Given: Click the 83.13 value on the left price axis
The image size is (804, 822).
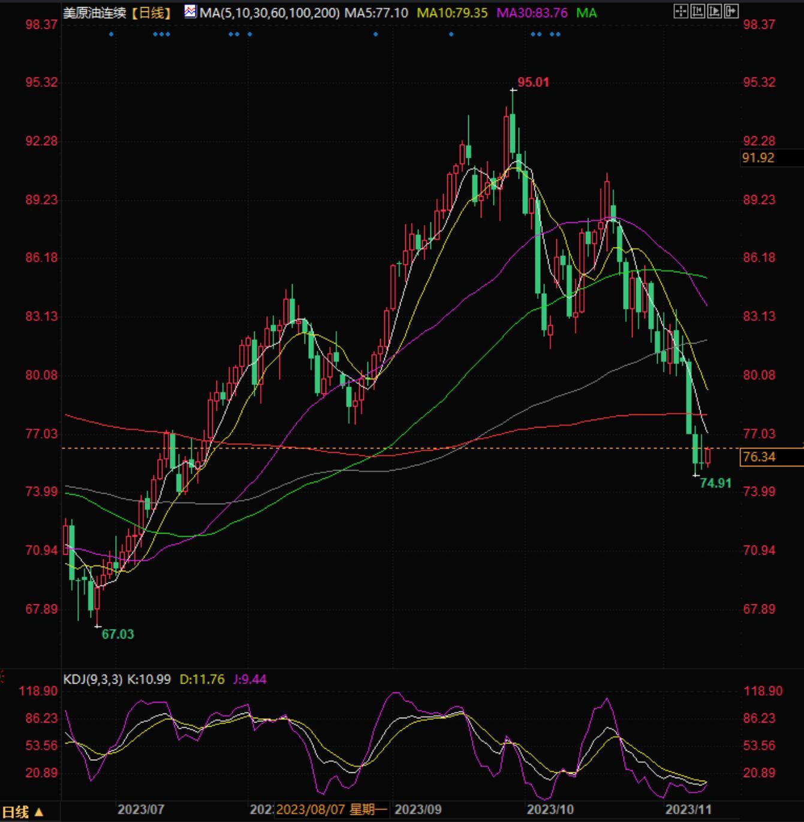Looking at the screenshot, I should click(x=41, y=316).
